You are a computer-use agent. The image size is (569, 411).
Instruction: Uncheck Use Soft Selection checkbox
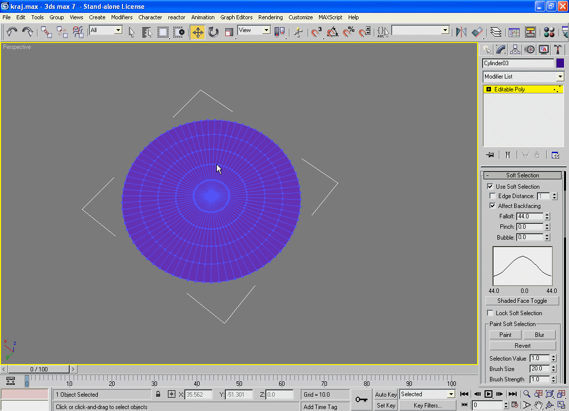tap(490, 186)
